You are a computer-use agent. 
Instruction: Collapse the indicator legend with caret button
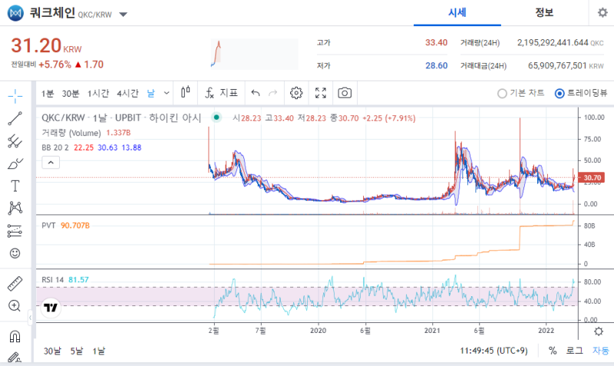[51, 163]
